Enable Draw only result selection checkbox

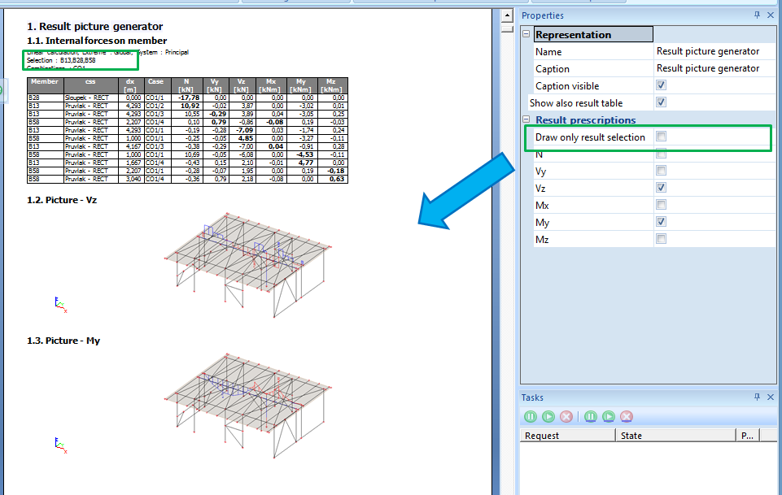coord(662,137)
